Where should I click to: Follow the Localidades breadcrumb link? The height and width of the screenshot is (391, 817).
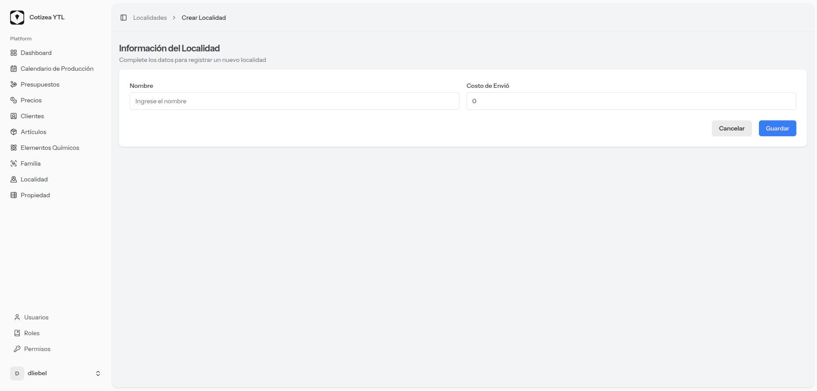pyautogui.click(x=150, y=18)
